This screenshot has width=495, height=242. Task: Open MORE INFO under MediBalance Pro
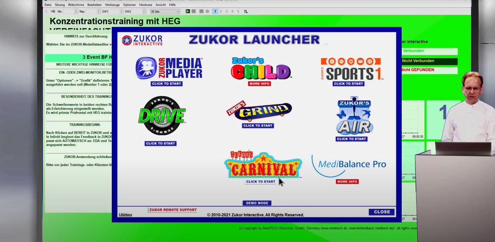coord(347,182)
